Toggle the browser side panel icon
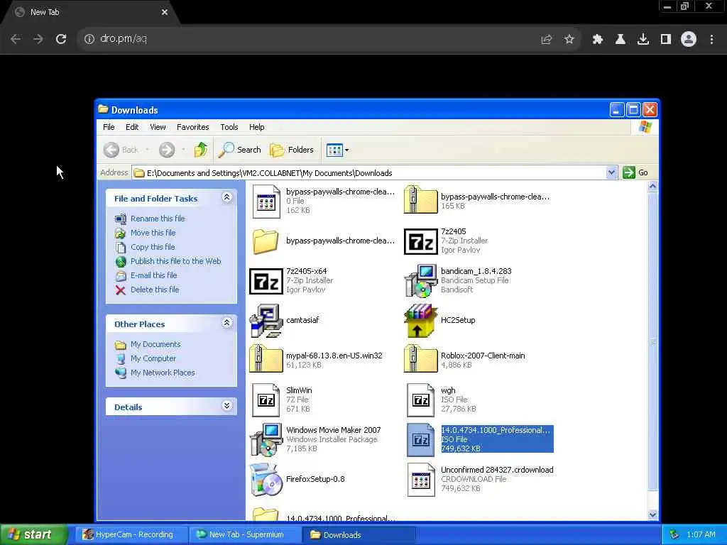727x545 pixels. (666, 40)
